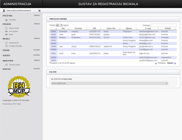Collapse the POČETNA section with SMANJI

pyautogui.click(x=37, y=15)
